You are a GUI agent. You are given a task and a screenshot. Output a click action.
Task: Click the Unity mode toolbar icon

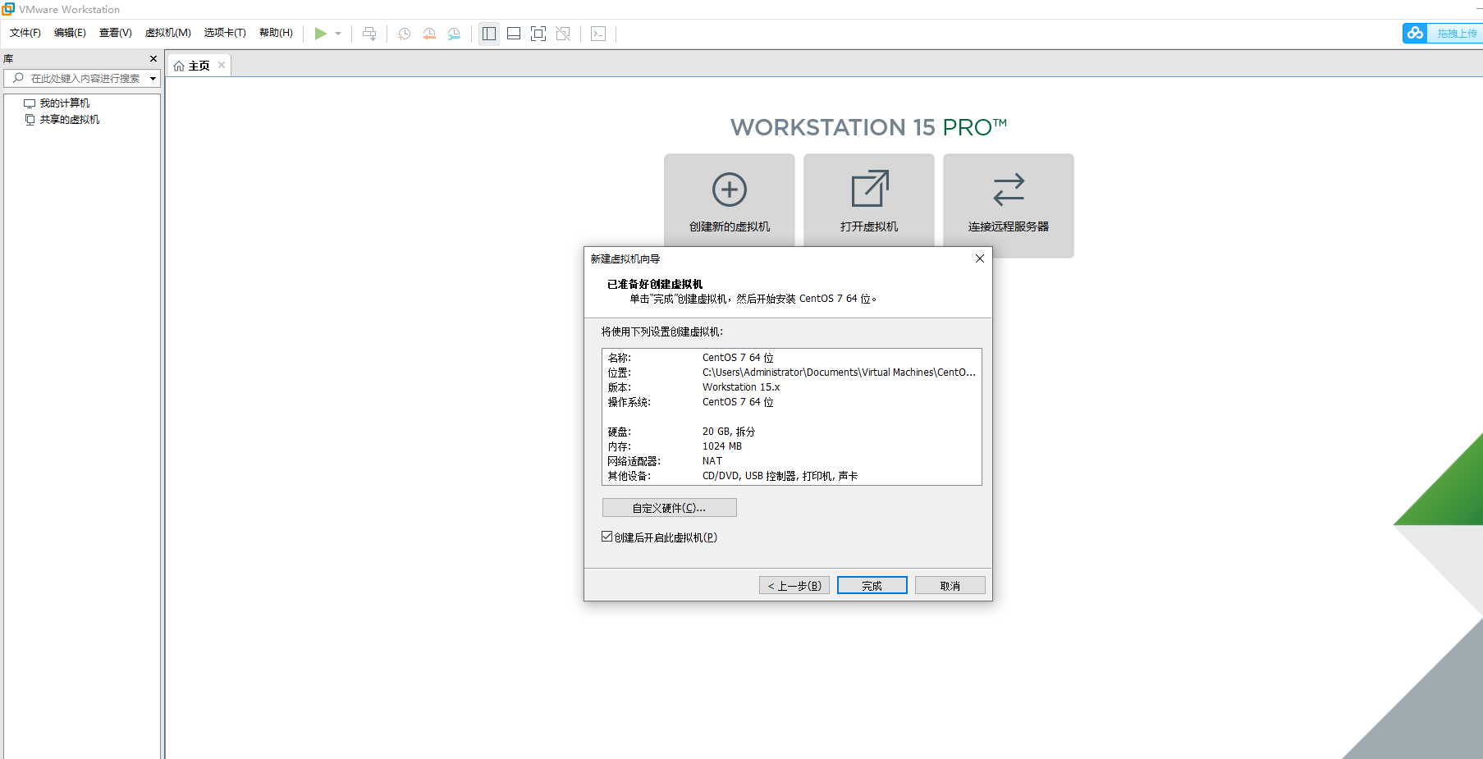point(563,34)
